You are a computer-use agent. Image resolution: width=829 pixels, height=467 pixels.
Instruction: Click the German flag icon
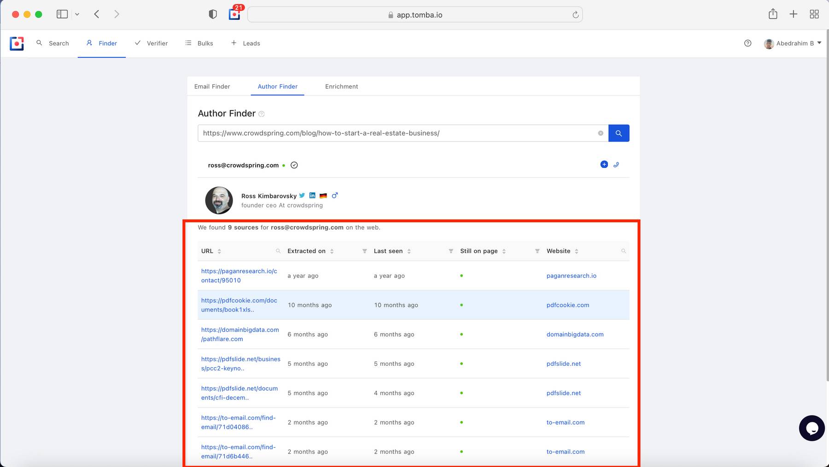click(323, 196)
